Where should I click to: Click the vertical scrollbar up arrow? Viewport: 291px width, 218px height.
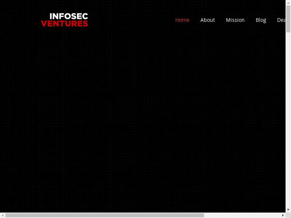pos(288,3)
